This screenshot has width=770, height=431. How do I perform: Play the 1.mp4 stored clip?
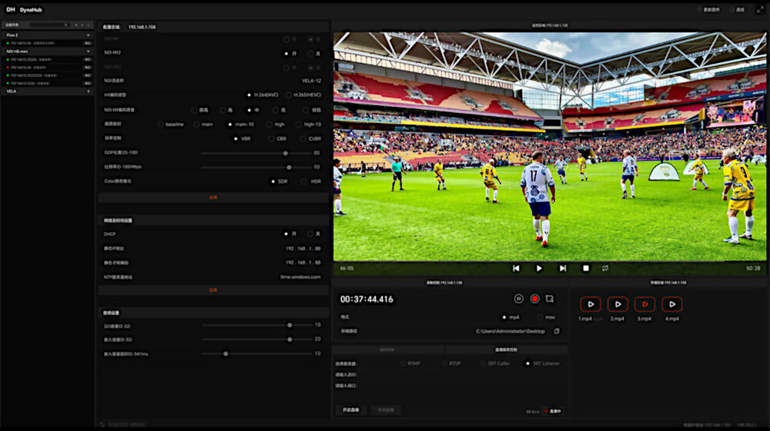[x=591, y=304]
